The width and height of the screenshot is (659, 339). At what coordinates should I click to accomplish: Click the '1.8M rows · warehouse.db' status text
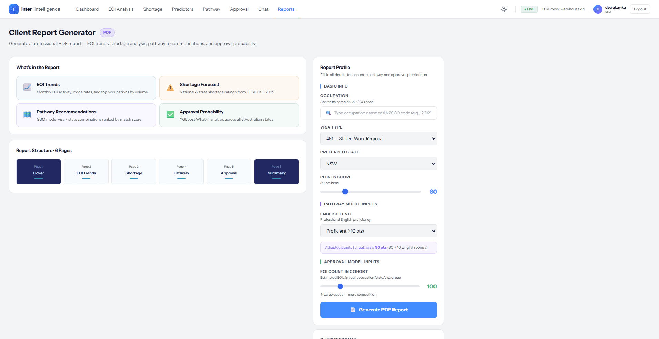click(x=563, y=9)
